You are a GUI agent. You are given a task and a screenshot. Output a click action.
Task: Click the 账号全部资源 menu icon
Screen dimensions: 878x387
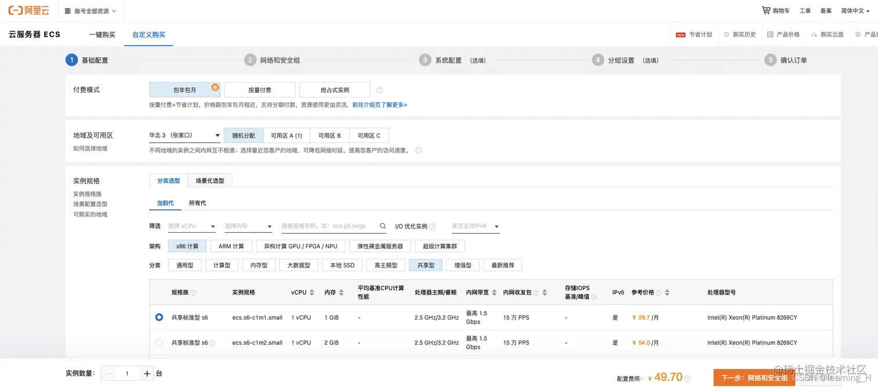click(x=68, y=10)
